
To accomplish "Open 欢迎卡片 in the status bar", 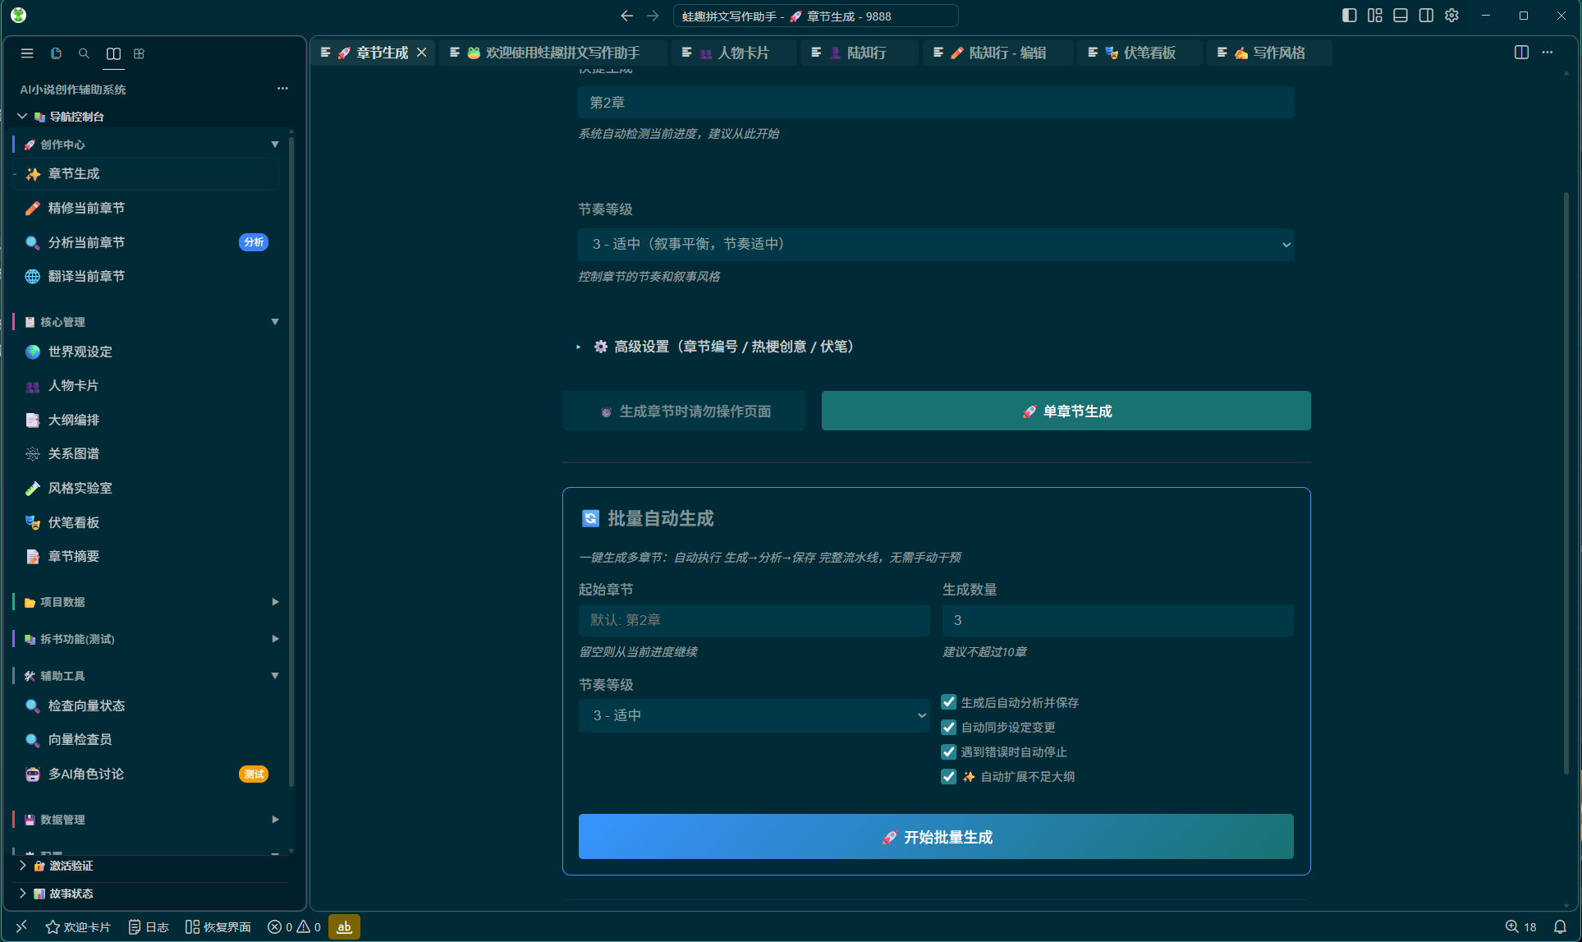I will 78,926.
